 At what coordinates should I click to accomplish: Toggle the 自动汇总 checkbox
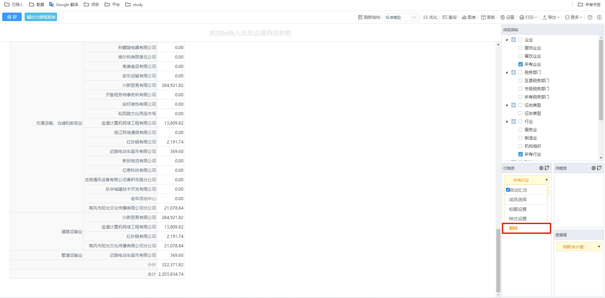coord(508,190)
